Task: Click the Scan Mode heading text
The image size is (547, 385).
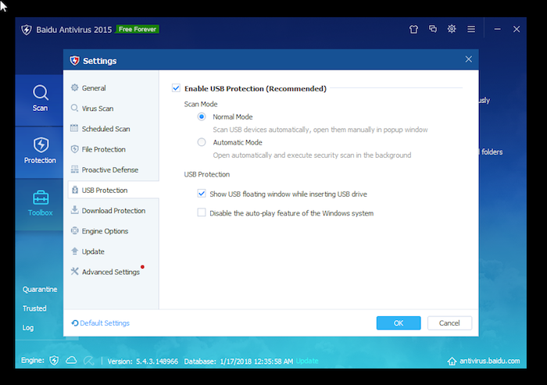Action: coord(201,104)
